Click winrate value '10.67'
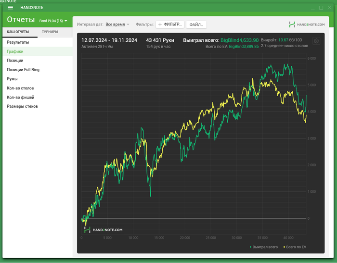337x263 pixels. (283, 40)
